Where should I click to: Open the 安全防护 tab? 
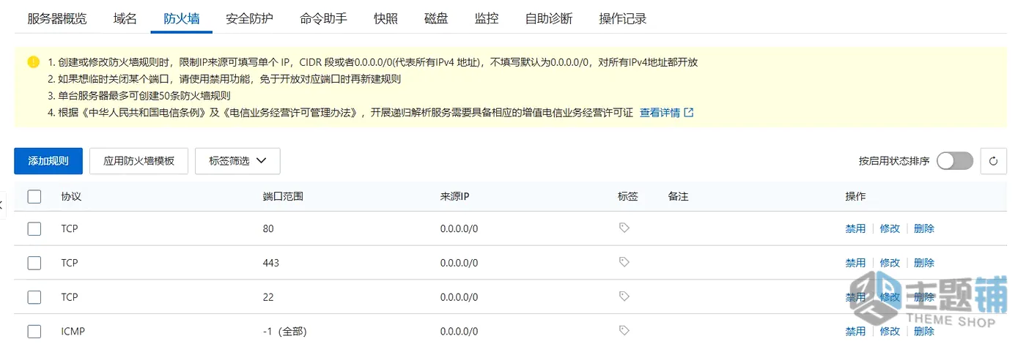250,19
